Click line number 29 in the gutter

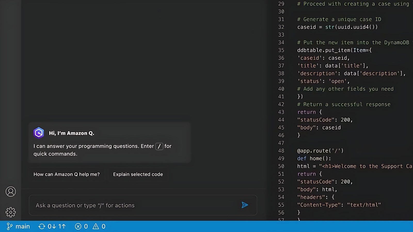click(x=281, y=4)
